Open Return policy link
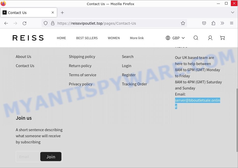The image size is (238, 168). click(80, 66)
